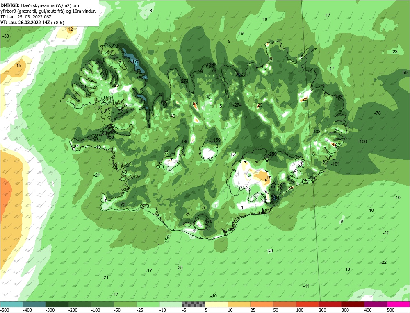Click the '-257' heat flux value

pos(99,63)
